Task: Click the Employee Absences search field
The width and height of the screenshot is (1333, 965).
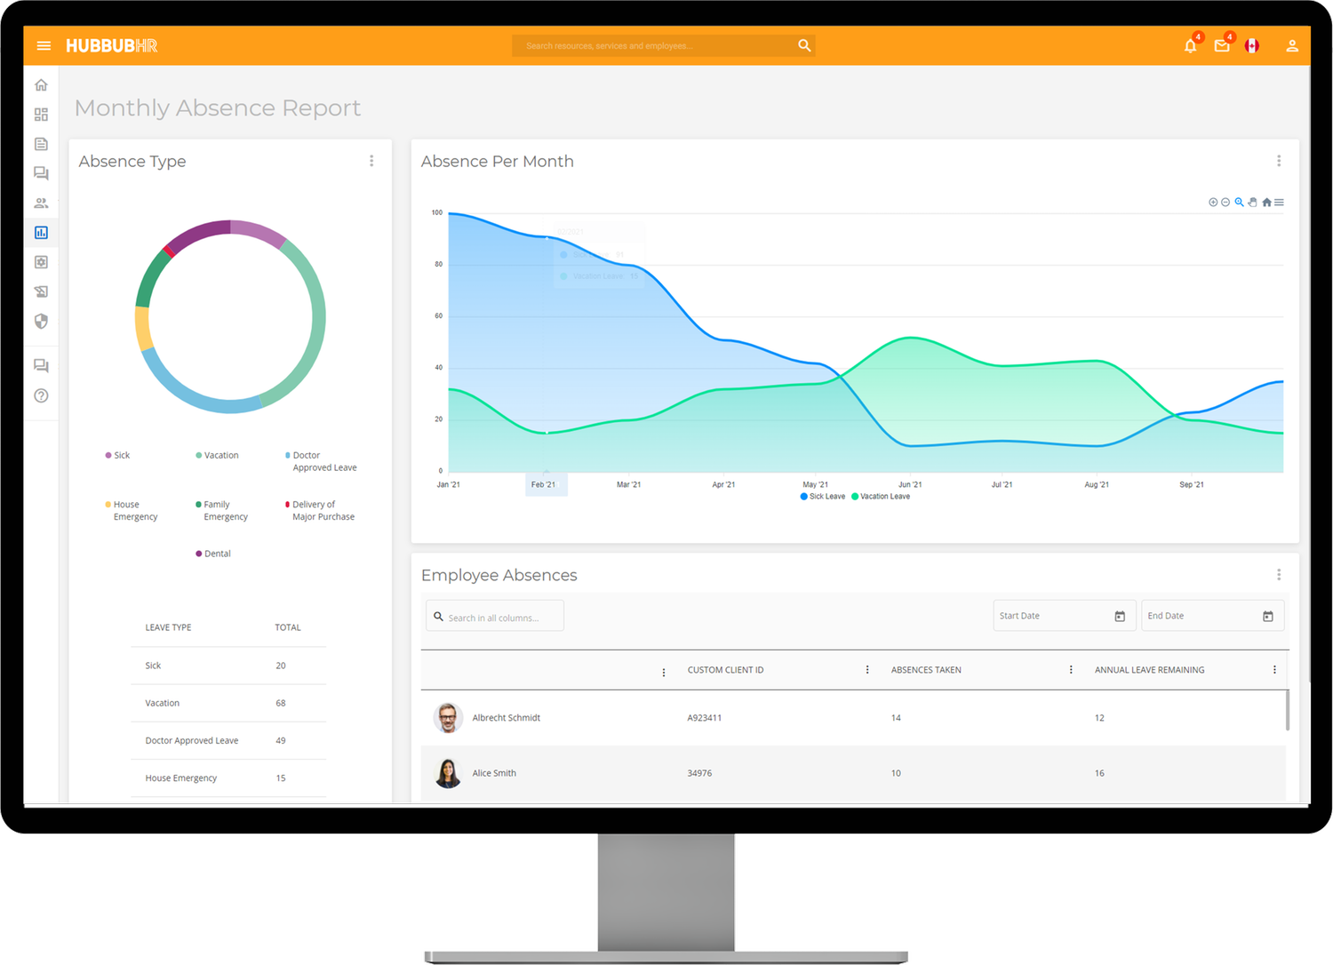Action: [x=494, y=615]
